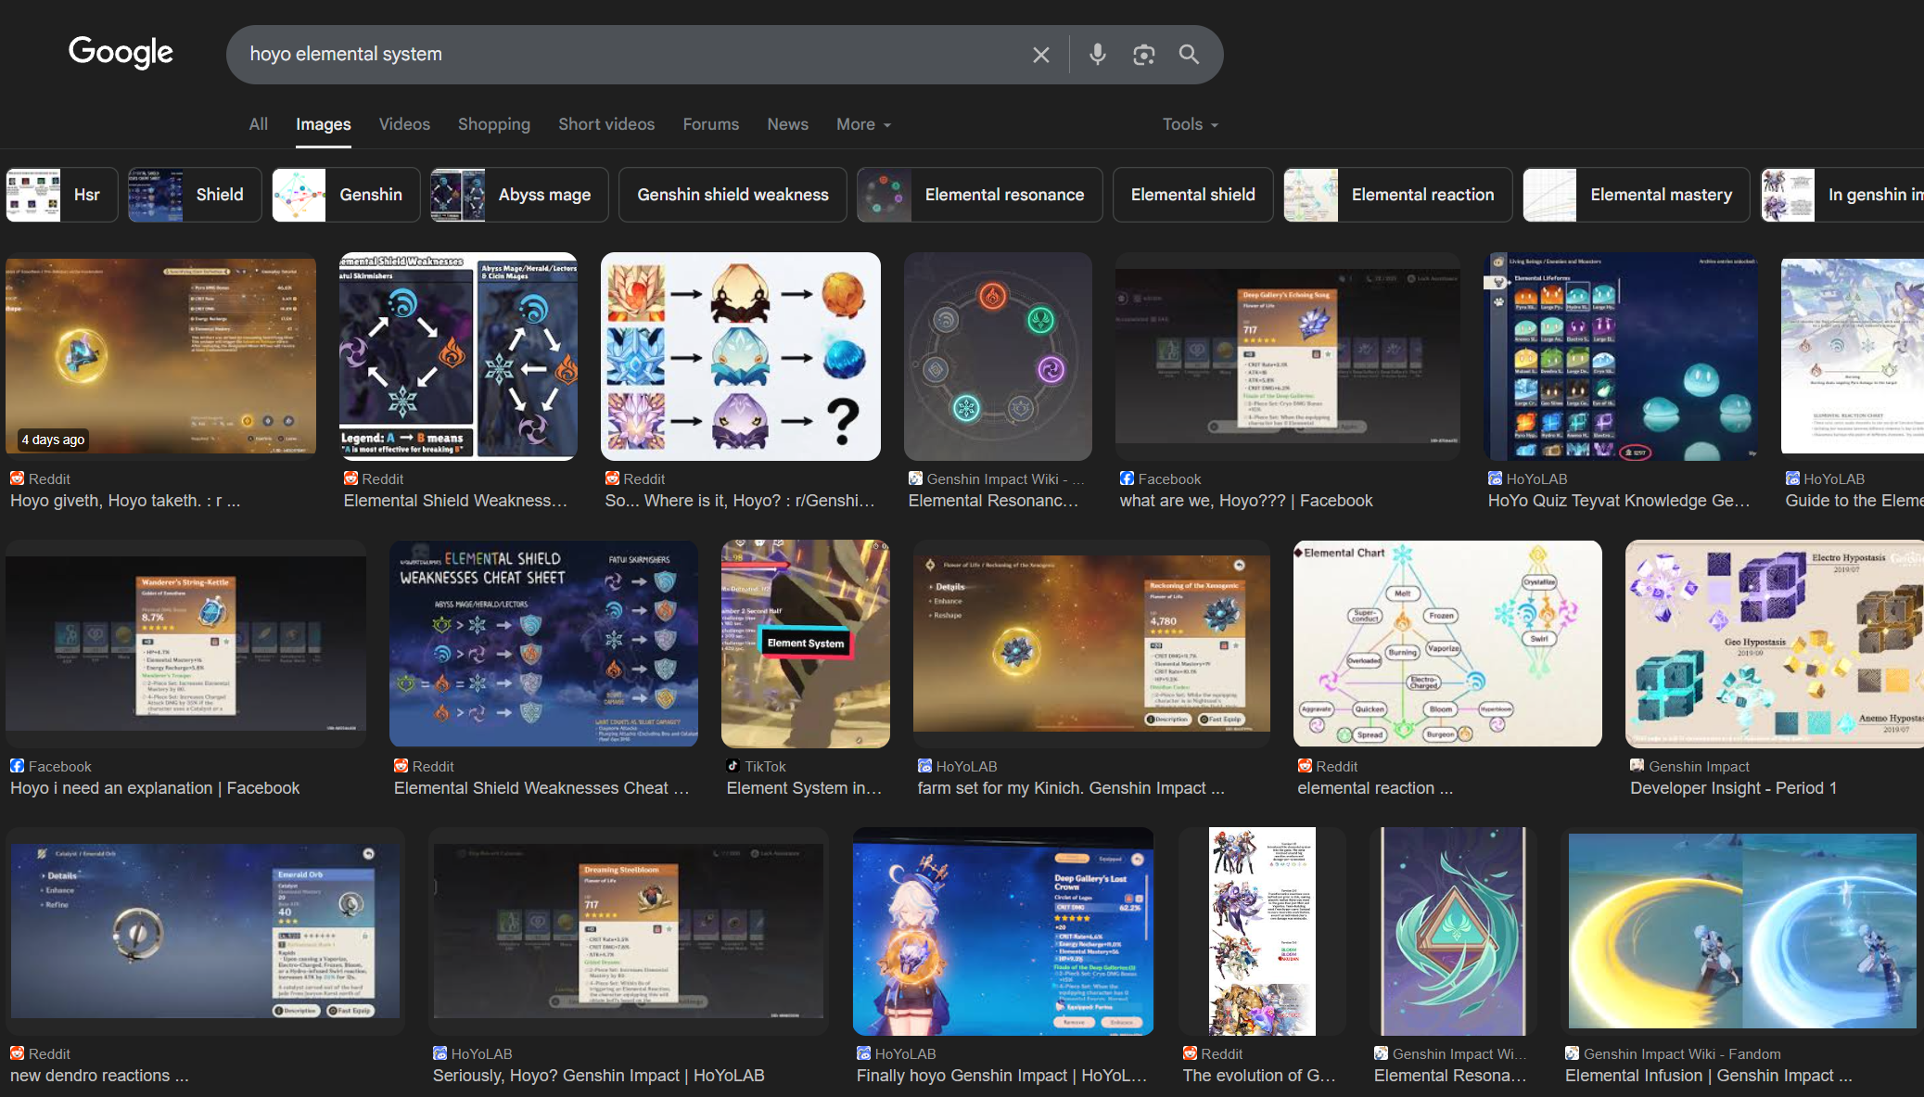Screen dimensions: 1924x1097
Task: Open the Short videos tab
Action: (606, 124)
